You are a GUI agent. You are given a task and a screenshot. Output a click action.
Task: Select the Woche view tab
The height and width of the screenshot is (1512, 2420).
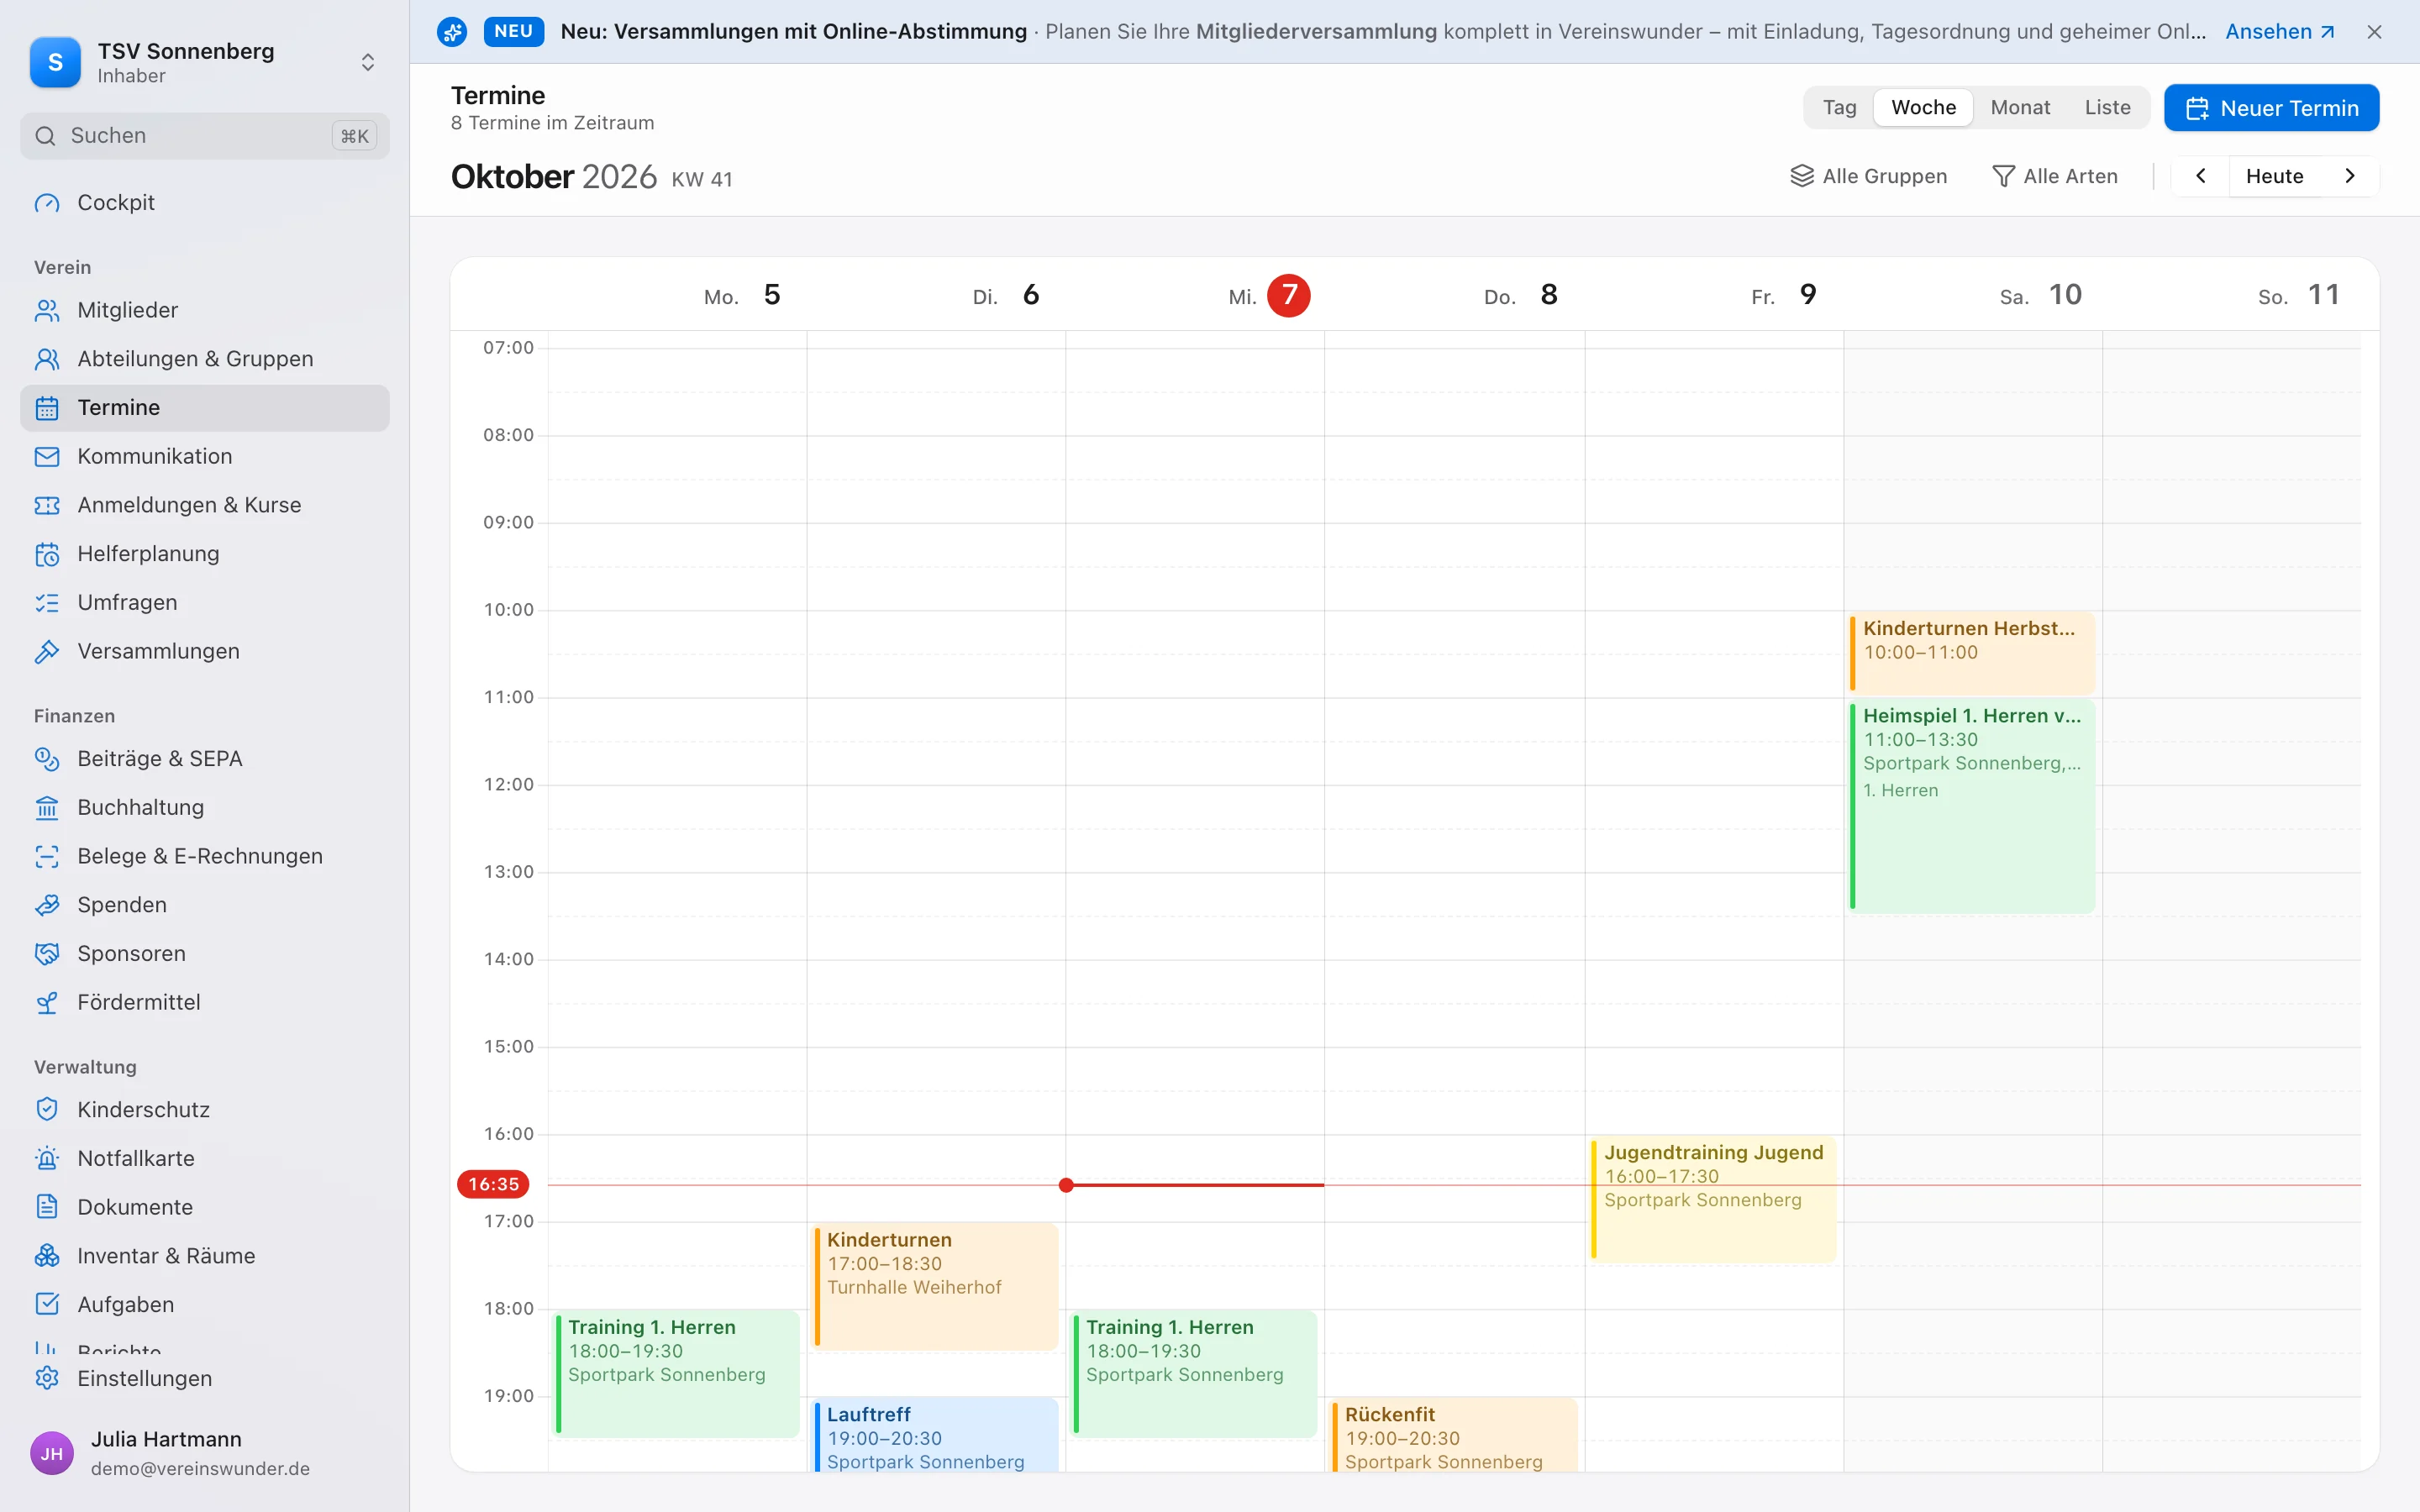1923,108
